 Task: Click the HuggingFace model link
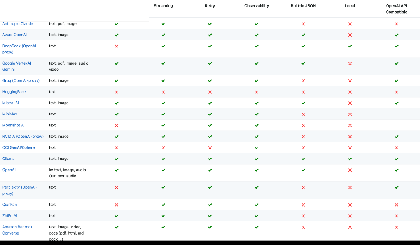14,92
